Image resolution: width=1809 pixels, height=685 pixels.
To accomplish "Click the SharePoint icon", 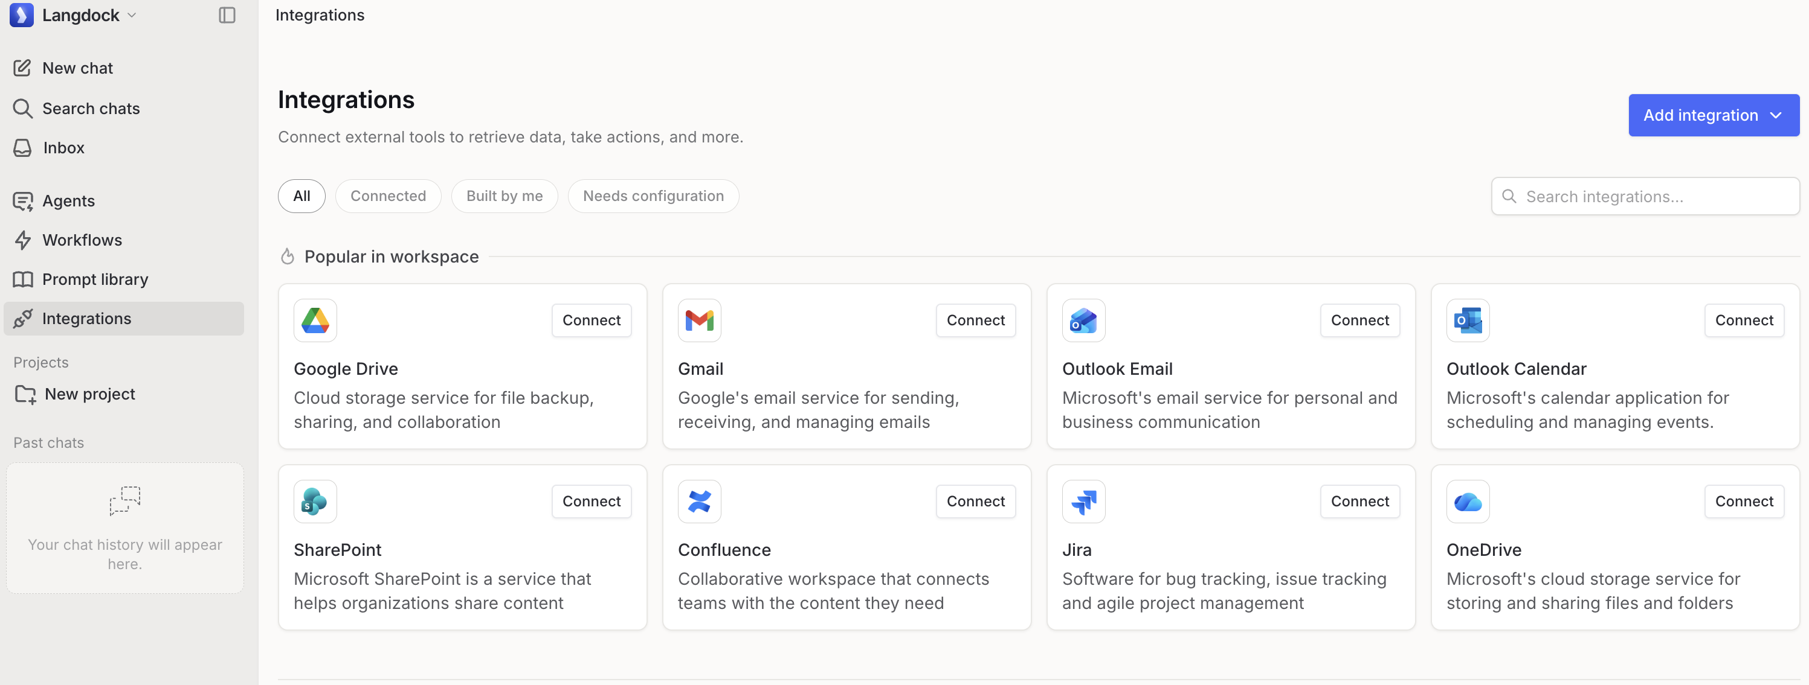I will coord(315,500).
